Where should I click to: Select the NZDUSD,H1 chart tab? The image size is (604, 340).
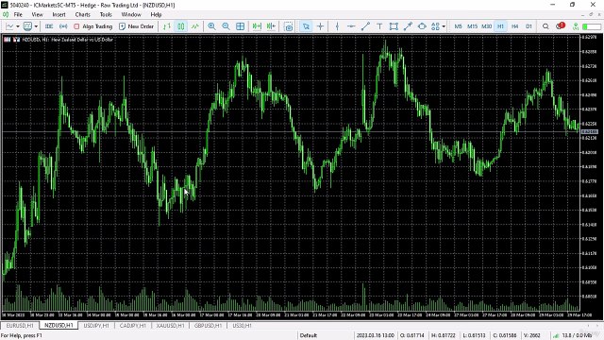coord(59,325)
